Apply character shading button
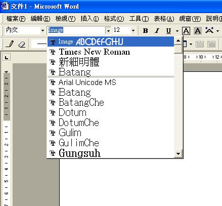Viewport: 222px width, 206px height. pyautogui.click(x=198, y=31)
